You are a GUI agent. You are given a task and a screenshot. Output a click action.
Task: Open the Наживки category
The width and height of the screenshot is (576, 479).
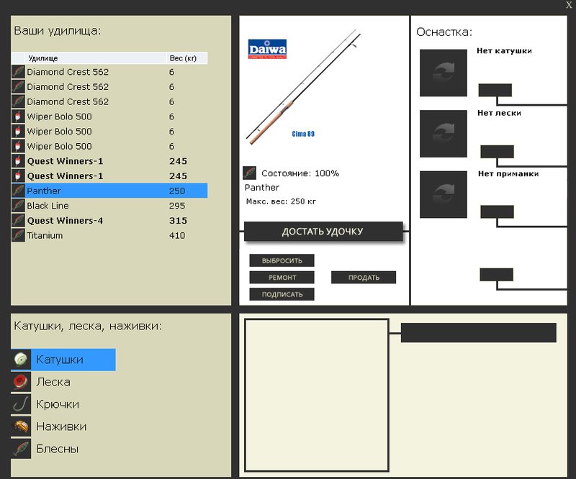tap(61, 427)
